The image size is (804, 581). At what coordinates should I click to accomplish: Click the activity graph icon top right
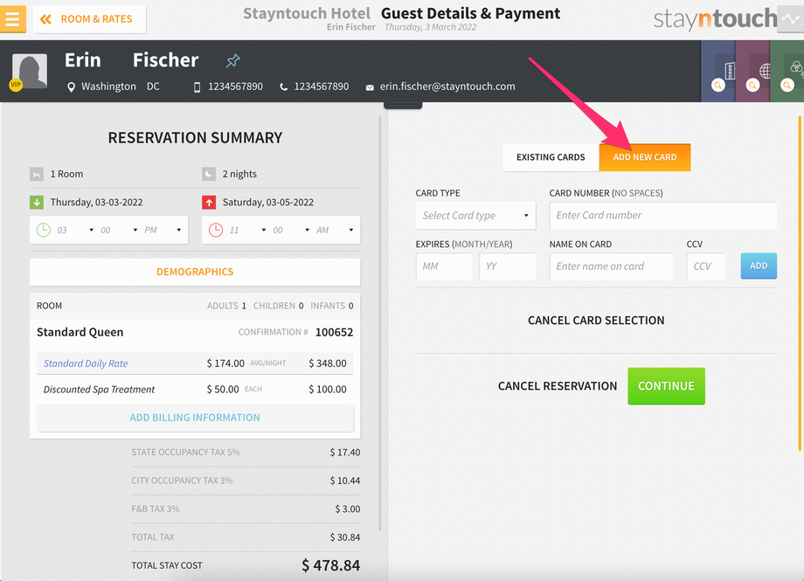tap(791, 19)
